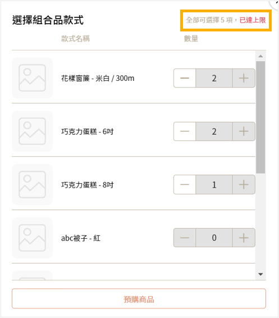Viewport: 279px width, 318px height.
Task: Click the 預購商品 button
Action: pos(139,298)
